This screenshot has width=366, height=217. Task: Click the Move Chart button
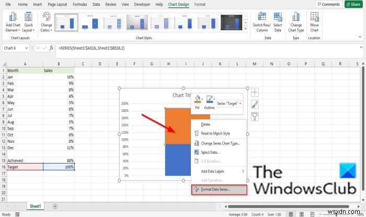(x=314, y=22)
